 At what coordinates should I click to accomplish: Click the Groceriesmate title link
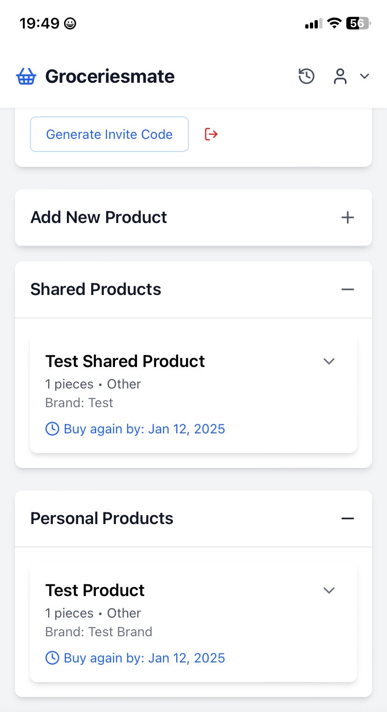(110, 76)
